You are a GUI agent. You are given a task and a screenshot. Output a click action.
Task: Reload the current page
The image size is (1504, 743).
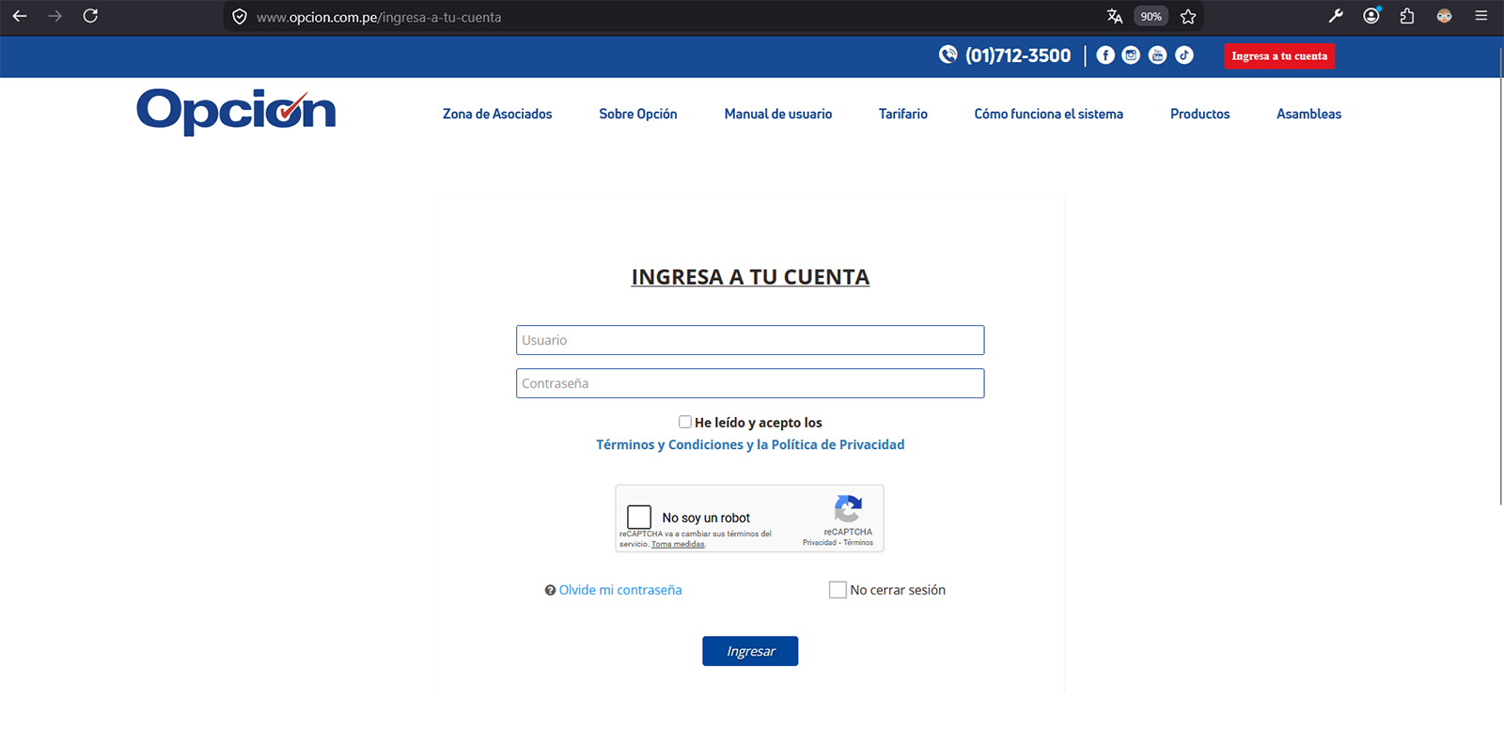coord(90,16)
